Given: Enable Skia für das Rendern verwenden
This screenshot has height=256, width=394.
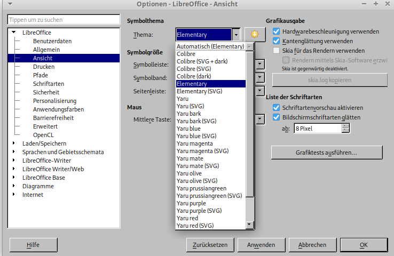Looking at the screenshot, I should 277,51.
